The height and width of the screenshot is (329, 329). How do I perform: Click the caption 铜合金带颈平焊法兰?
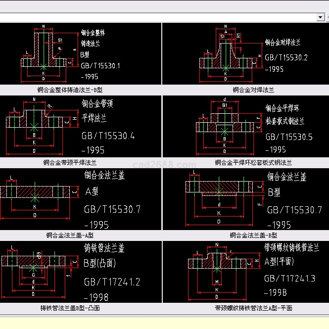(x=70, y=162)
